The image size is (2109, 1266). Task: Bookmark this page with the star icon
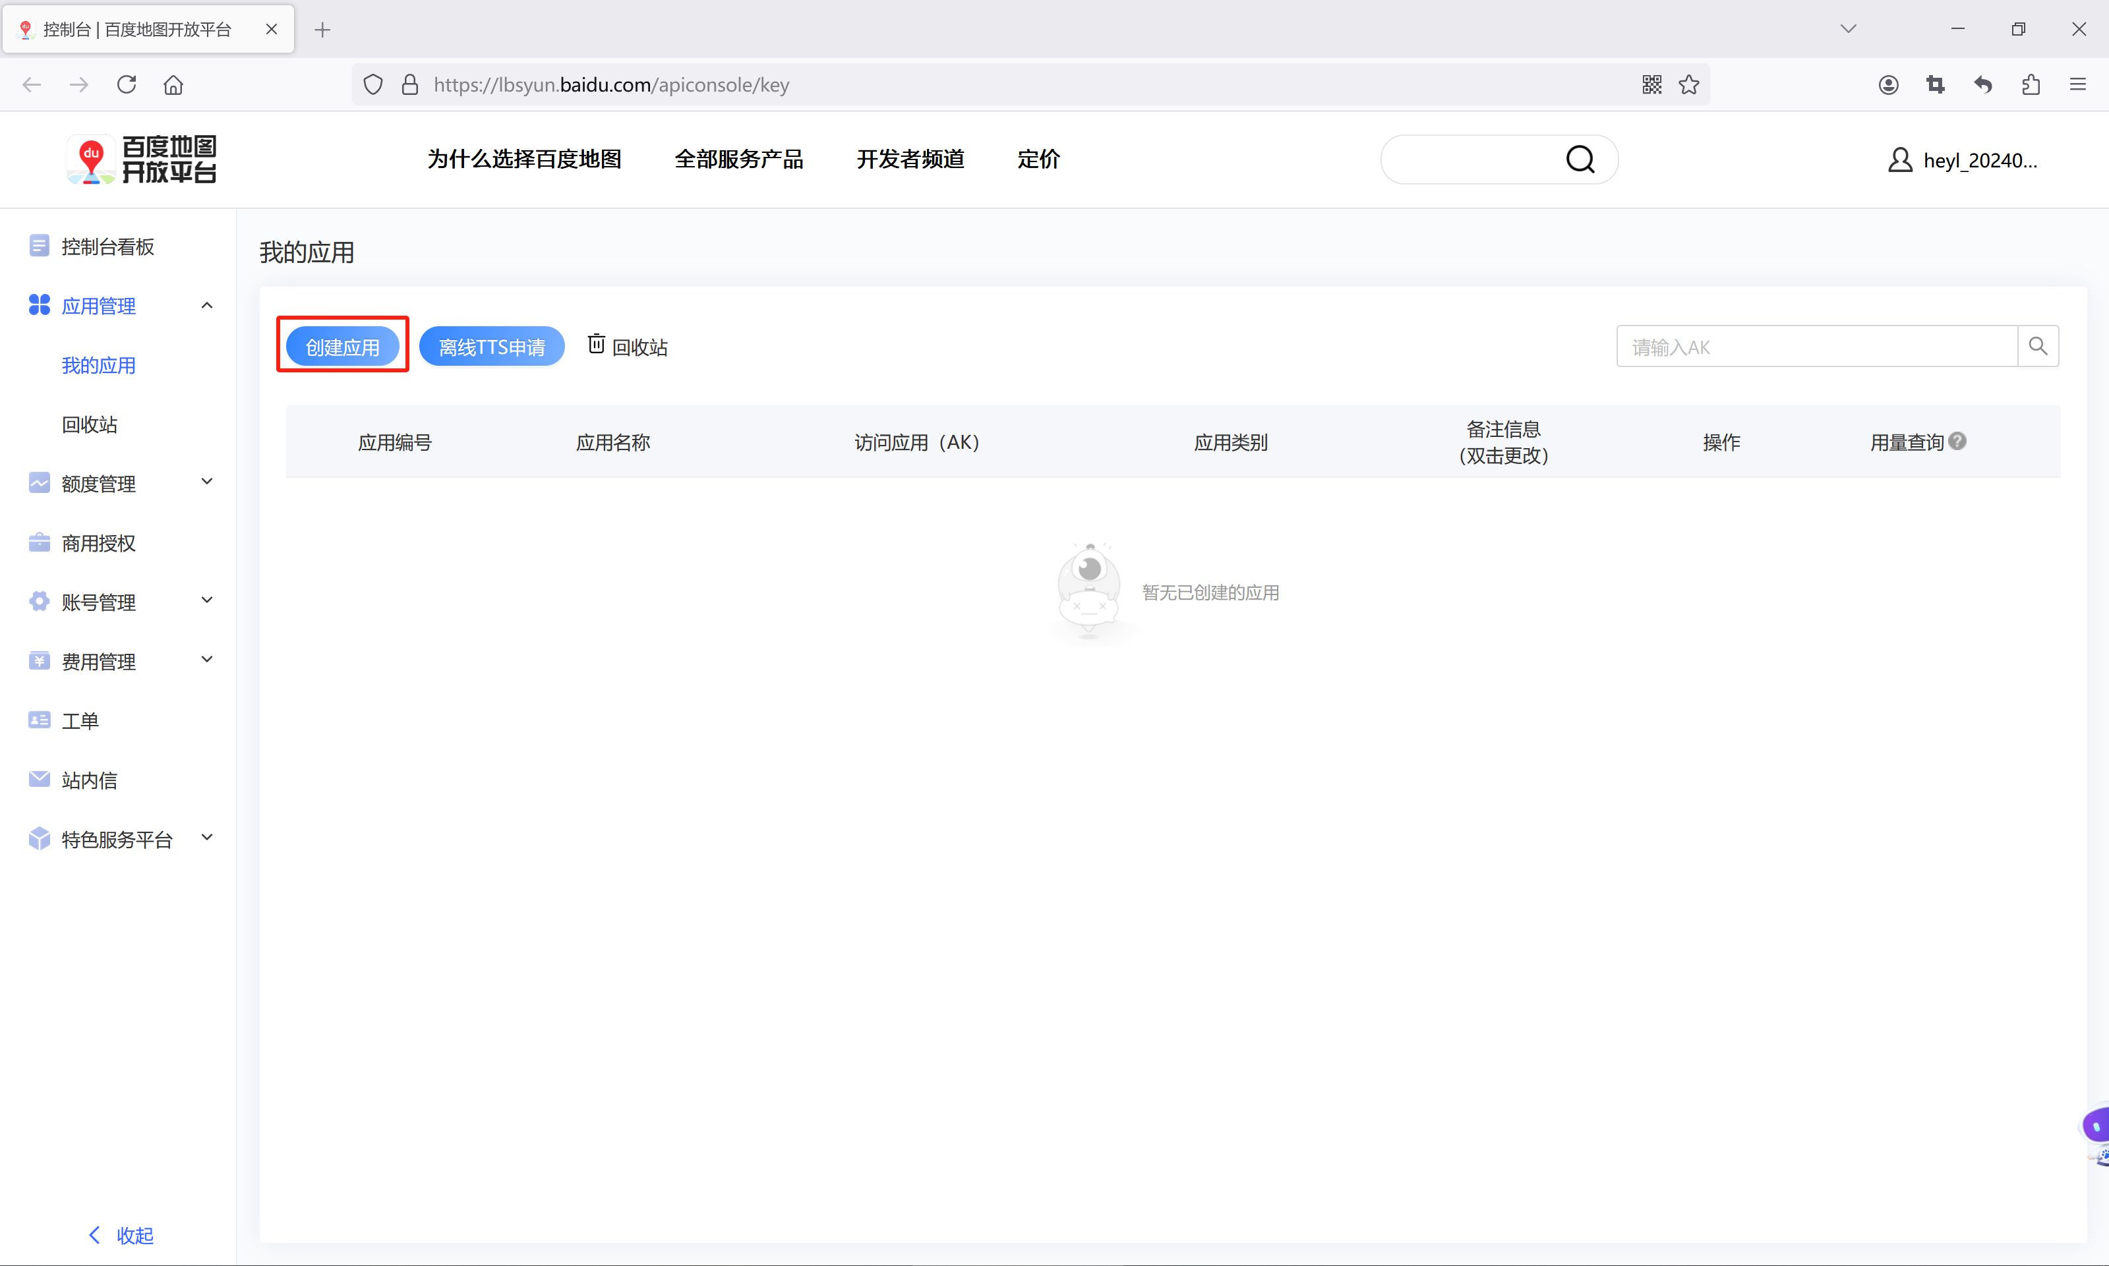click(1689, 84)
